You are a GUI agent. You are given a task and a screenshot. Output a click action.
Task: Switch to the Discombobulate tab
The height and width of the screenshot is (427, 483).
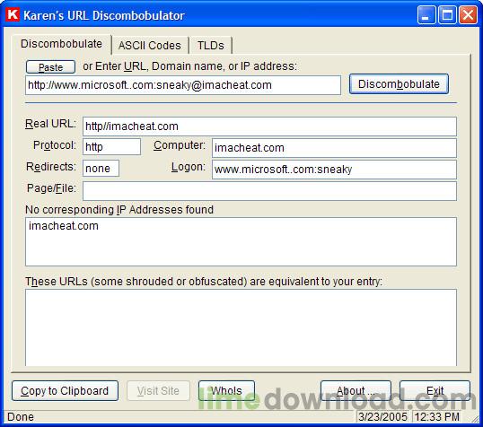(x=61, y=44)
